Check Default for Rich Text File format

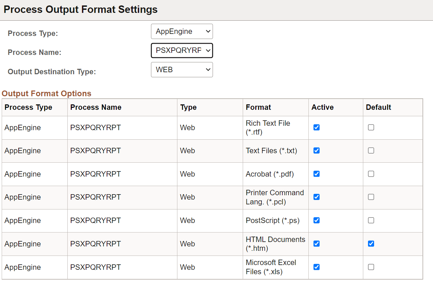pos(371,127)
